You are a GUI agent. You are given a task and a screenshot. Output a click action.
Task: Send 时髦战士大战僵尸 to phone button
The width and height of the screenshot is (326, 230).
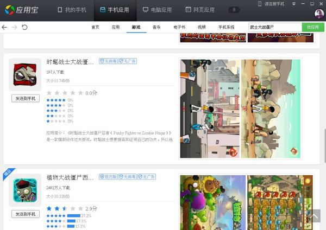(26, 98)
